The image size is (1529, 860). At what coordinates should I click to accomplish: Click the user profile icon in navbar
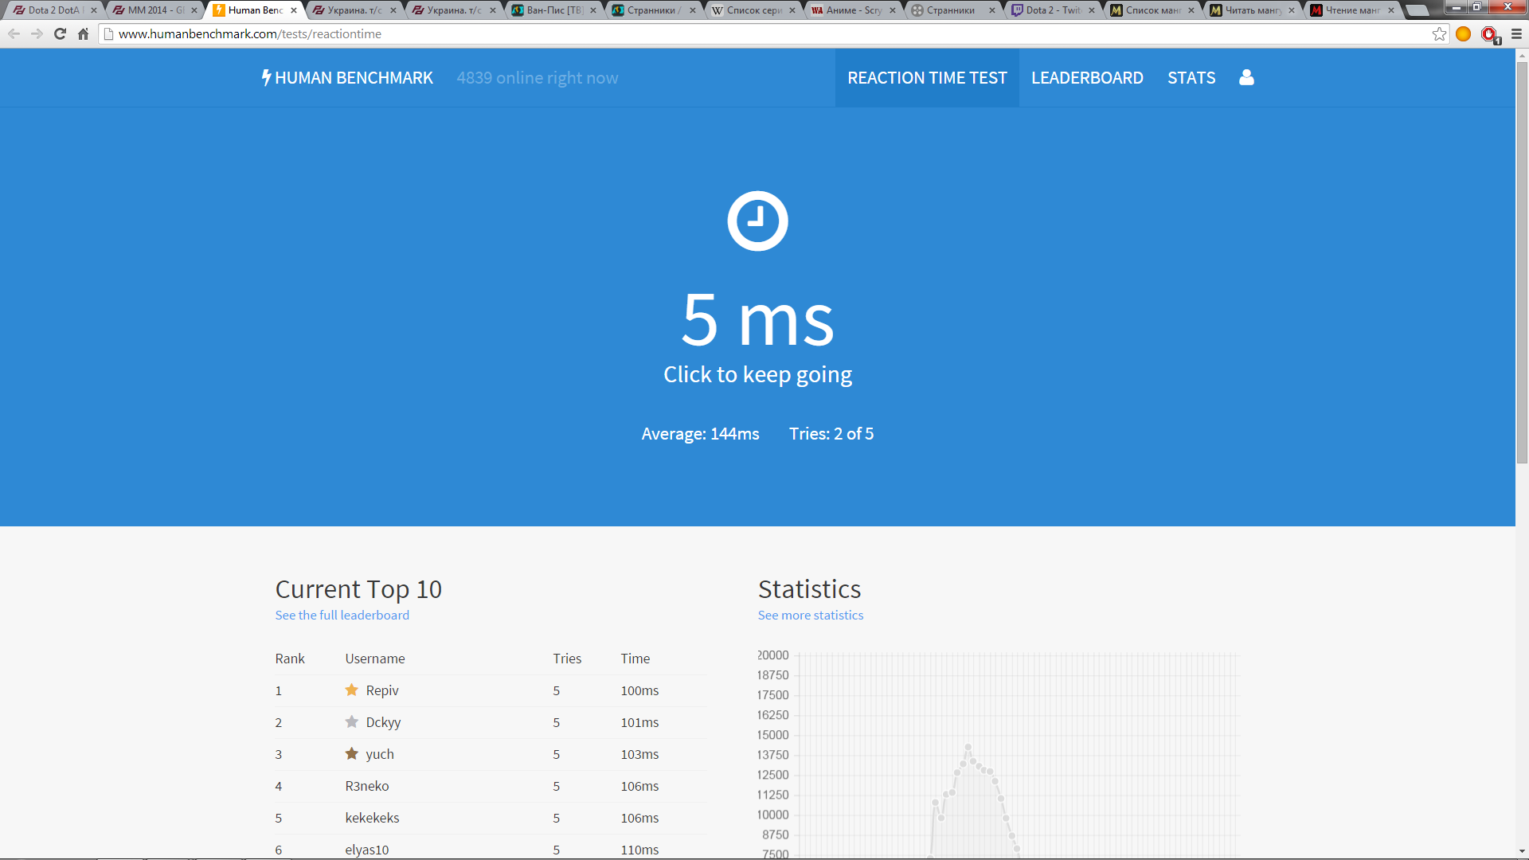tap(1246, 77)
